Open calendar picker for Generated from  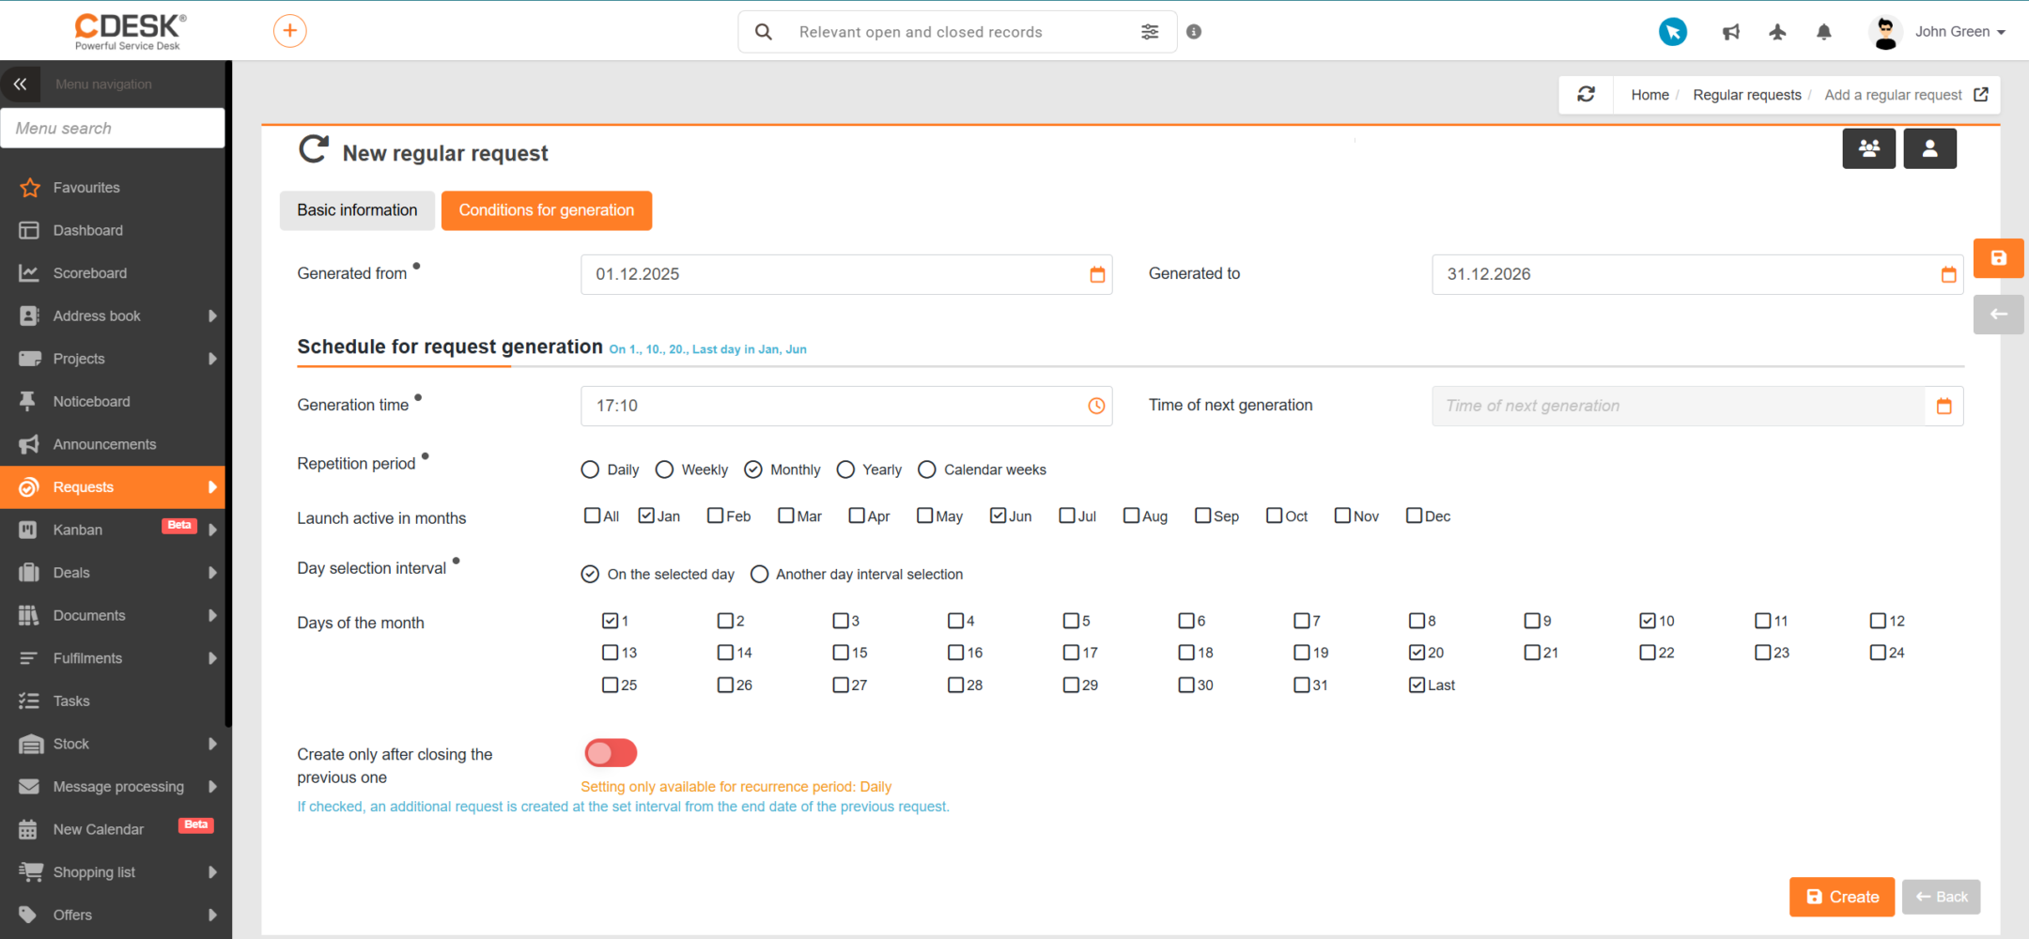pos(1097,274)
